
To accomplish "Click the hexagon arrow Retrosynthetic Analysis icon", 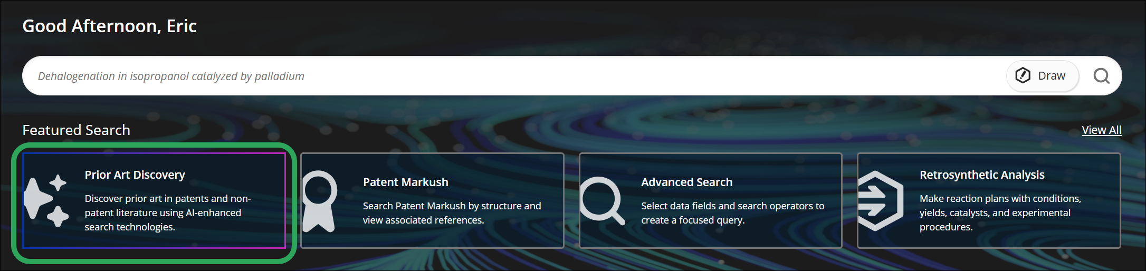I will [881, 201].
